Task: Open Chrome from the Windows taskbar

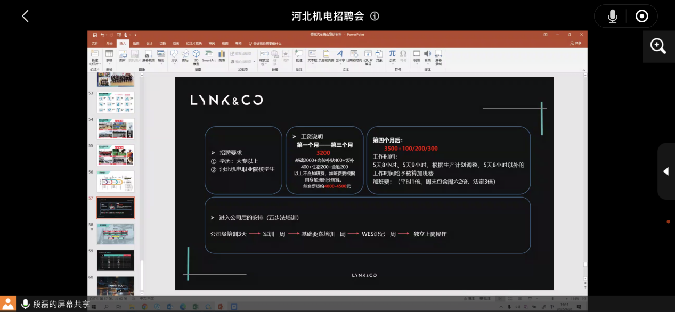Action: point(144,307)
